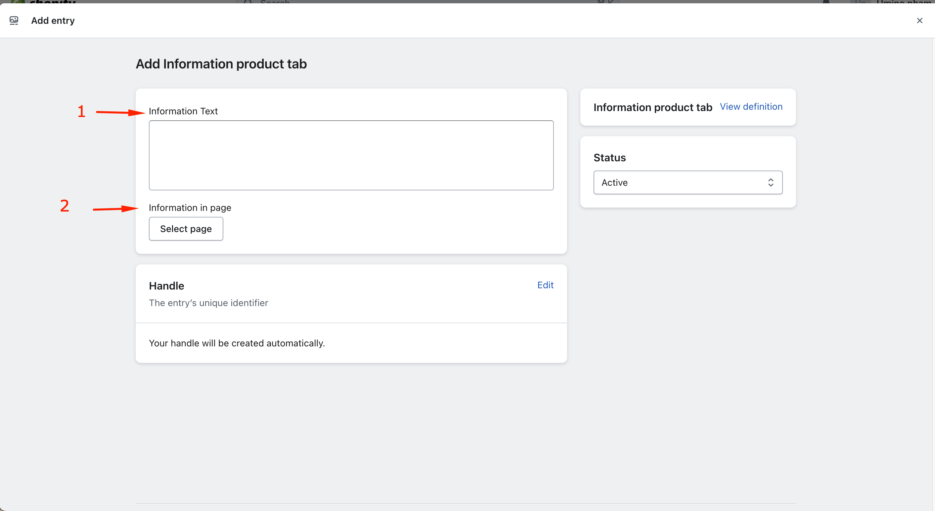The height and width of the screenshot is (511, 935).
Task: Click the Status card heading
Action: (x=609, y=158)
